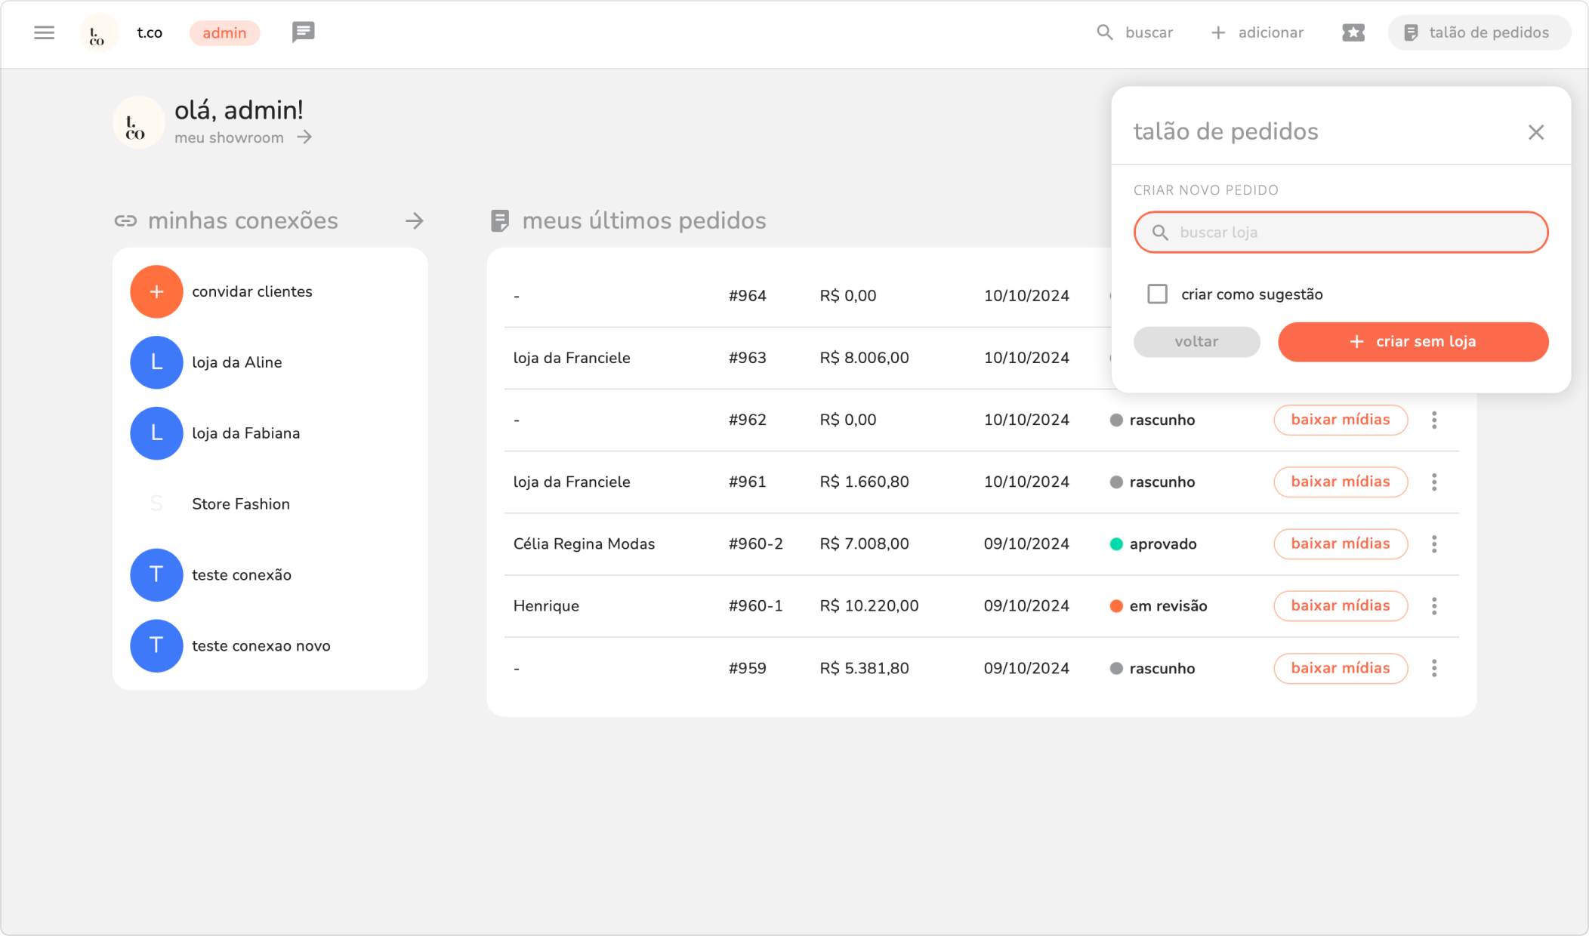Viewport: 1589px width, 936px height.
Task: Open the chat messages icon
Action: click(x=303, y=32)
